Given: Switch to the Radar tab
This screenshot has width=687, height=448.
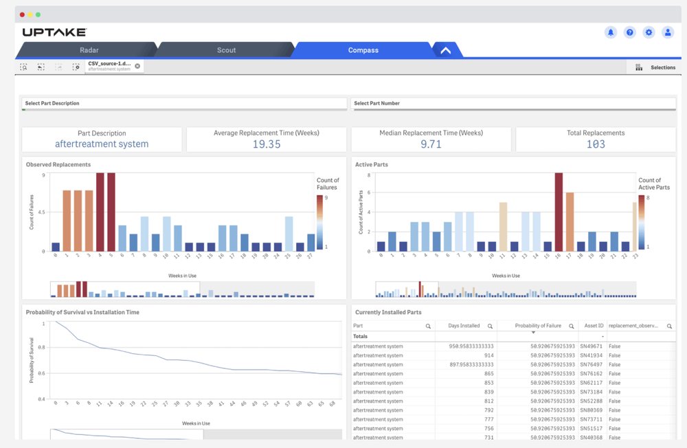Looking at the screenshot, I should pyautogui.click(x=88, y=49).
